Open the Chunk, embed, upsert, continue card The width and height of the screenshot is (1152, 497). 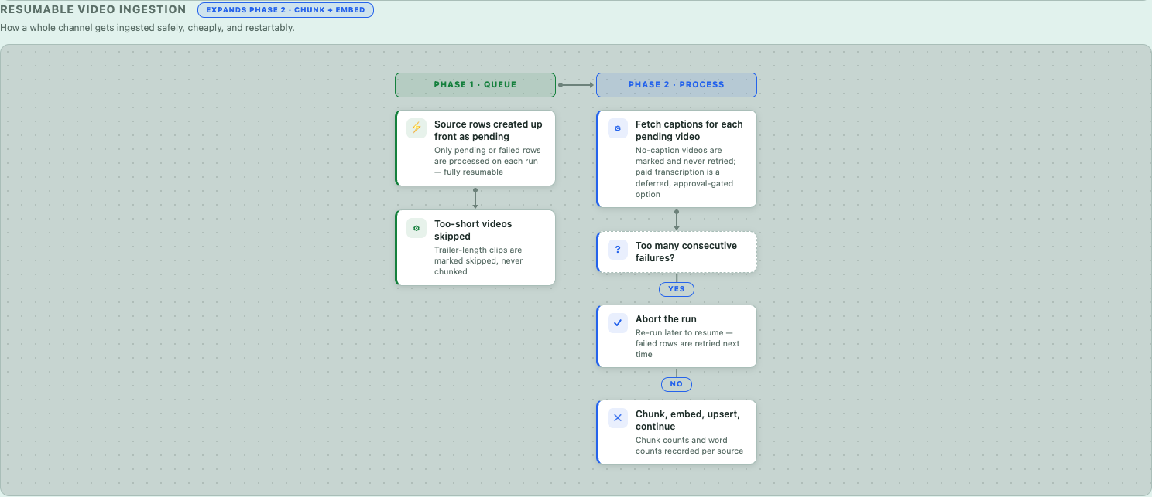pyautogui.click(x=677, y=432)
